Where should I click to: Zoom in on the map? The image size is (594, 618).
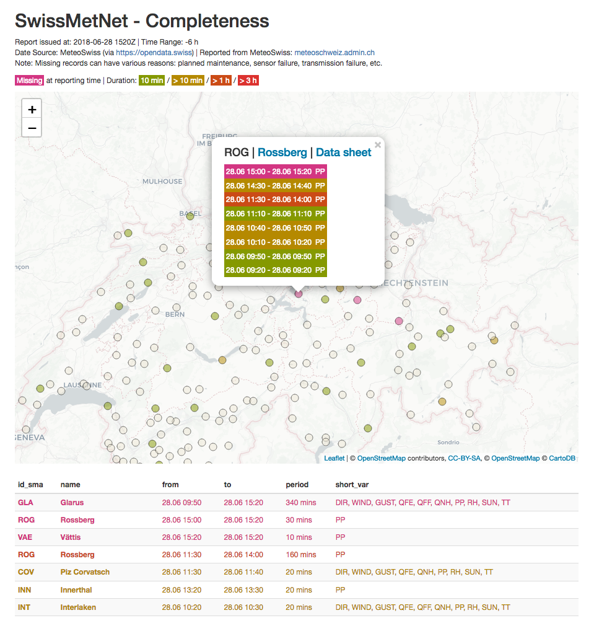click(32, 109)
